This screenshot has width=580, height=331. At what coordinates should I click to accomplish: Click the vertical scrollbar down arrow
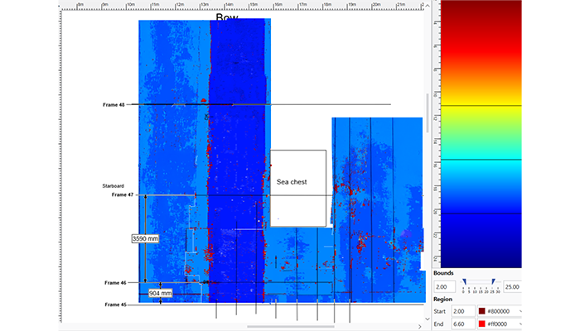click(x=428, y=319)
